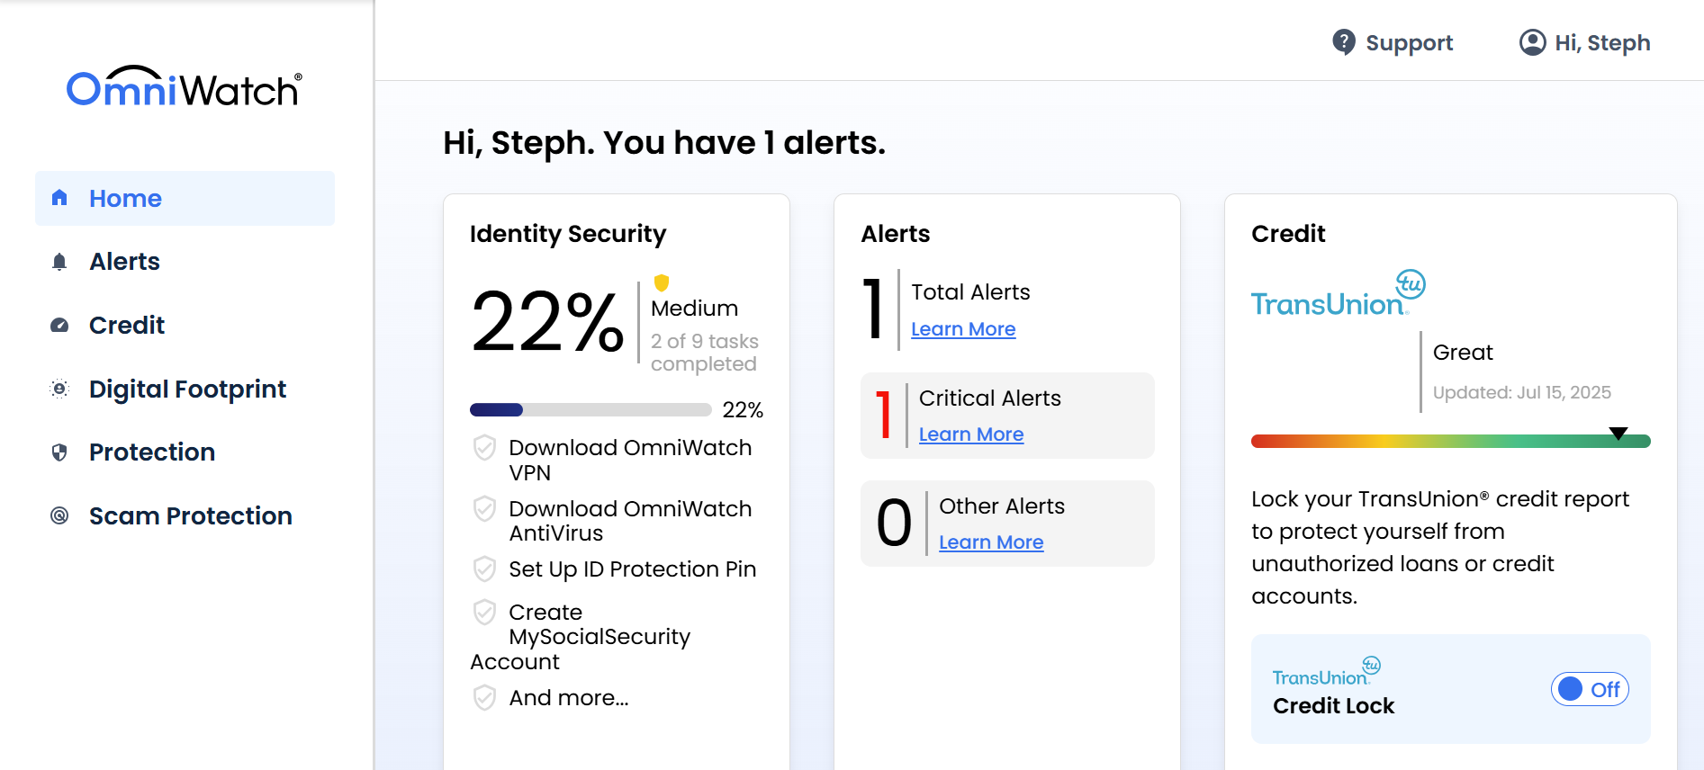This screenshot has width=1704, height=770.
Task: Click the Critical Alerts count card
Action: (1007, 416)
